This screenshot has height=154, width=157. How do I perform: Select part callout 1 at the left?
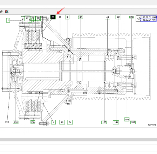point(8,20)
